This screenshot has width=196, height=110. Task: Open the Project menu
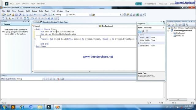[x=21, y=11]
